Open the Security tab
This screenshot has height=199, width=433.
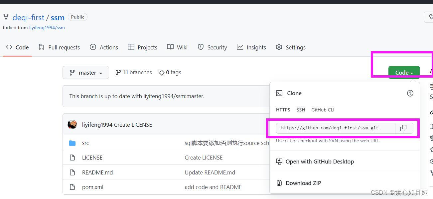[x=212, y=47]
